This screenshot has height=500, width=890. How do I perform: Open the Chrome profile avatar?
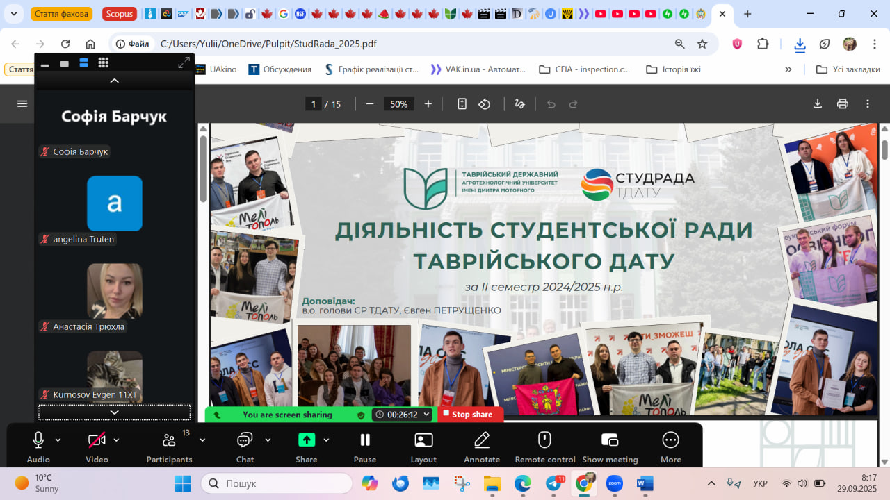[850, 44]
